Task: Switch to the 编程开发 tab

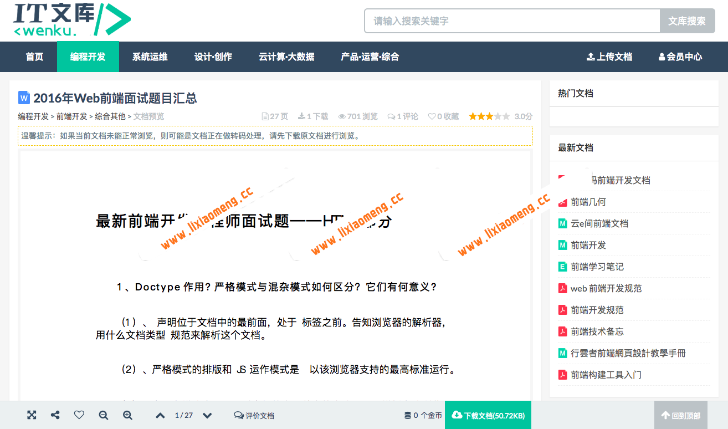Action: [x=88, y=57]
